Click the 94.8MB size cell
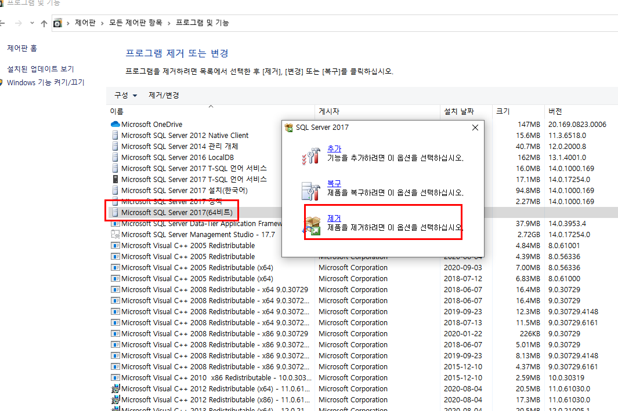 (x=527, y=190)
